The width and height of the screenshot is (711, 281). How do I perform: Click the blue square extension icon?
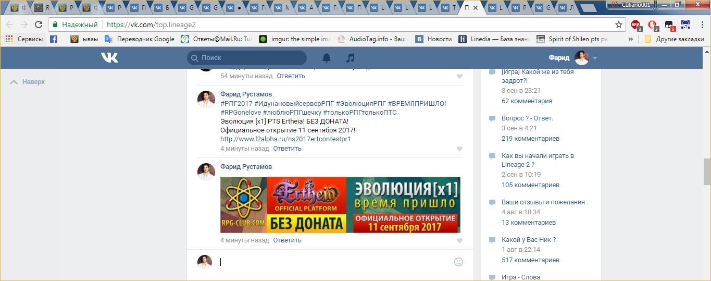pos(685,25)
